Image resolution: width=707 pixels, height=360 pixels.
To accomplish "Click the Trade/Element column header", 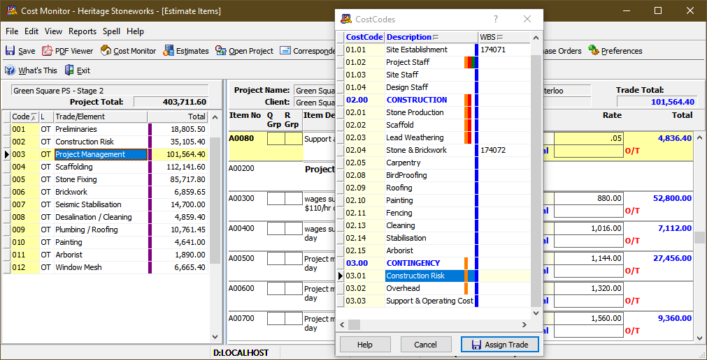I will tap(101, 117).
